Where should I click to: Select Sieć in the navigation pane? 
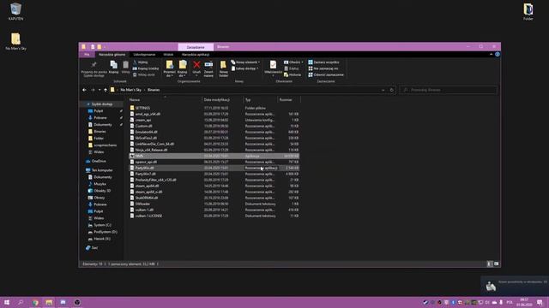click(x=94, y=248)
